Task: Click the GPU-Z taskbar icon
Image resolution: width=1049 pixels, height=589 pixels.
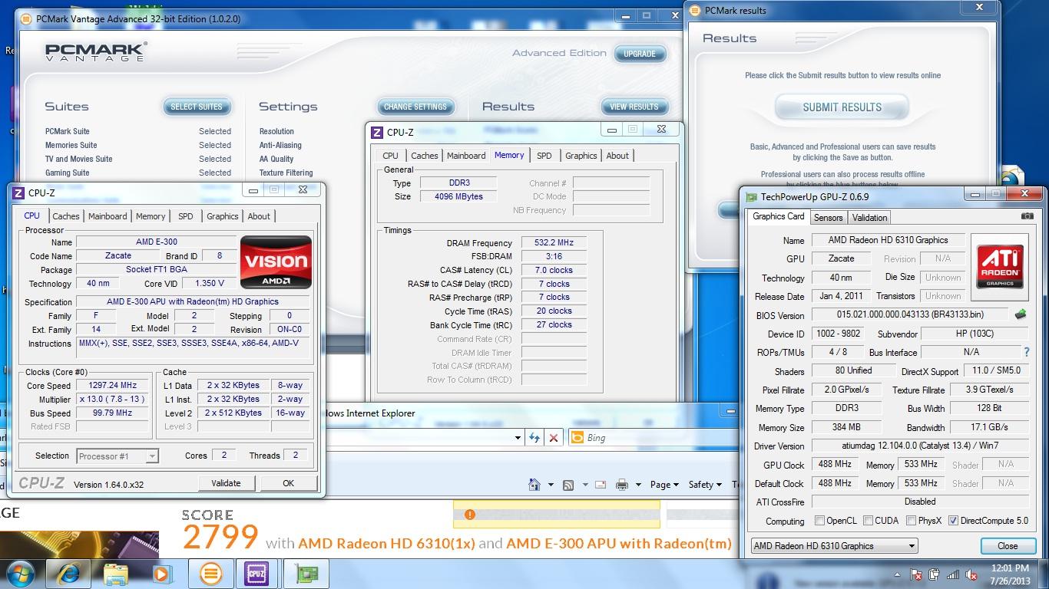Action: click(x=306, y=574)
